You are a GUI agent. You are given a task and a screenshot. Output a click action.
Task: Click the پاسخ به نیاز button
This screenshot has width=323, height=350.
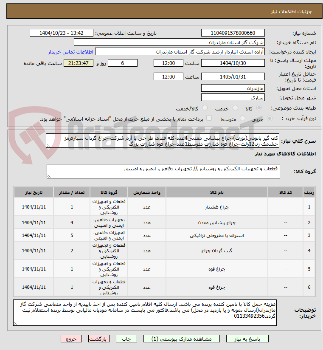247,339
